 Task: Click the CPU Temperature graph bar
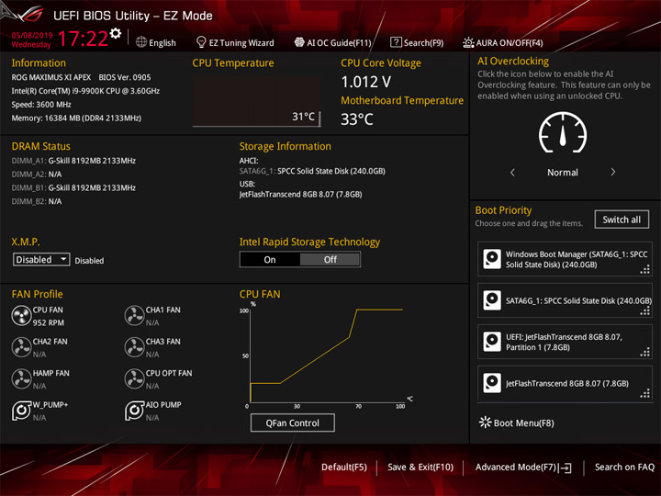(257, 101)
